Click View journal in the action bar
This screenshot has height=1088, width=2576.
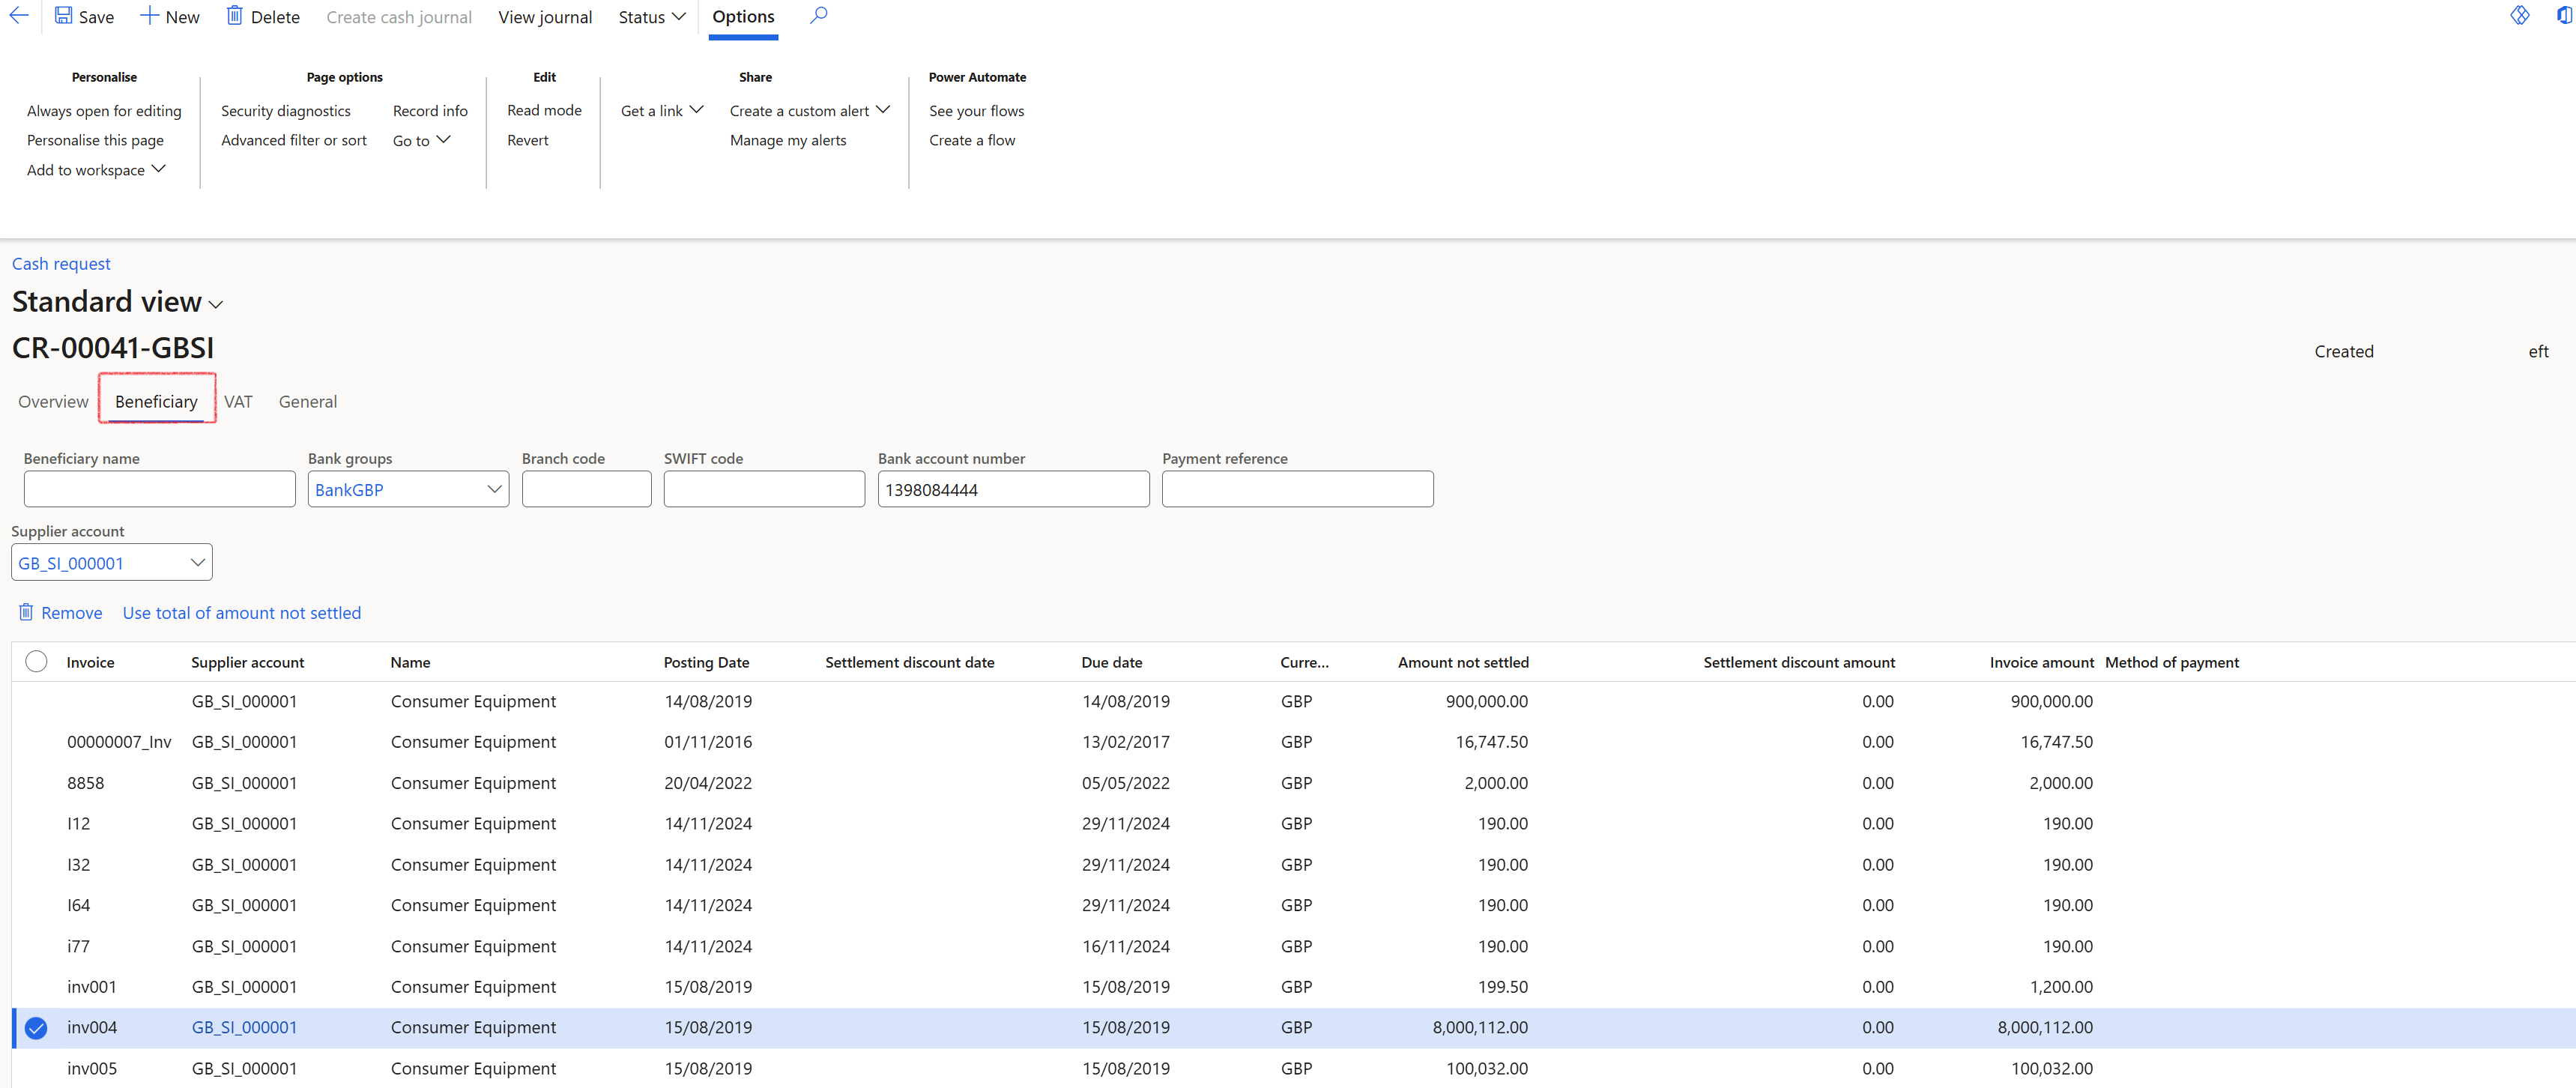545,17
